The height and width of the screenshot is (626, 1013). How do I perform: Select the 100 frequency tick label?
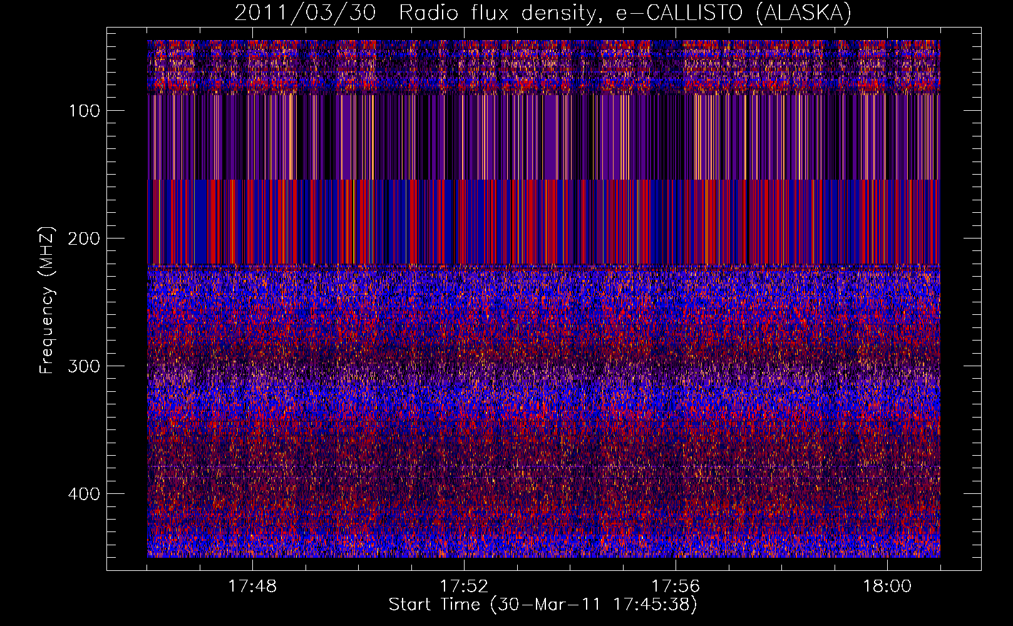[x=85, y=111]
